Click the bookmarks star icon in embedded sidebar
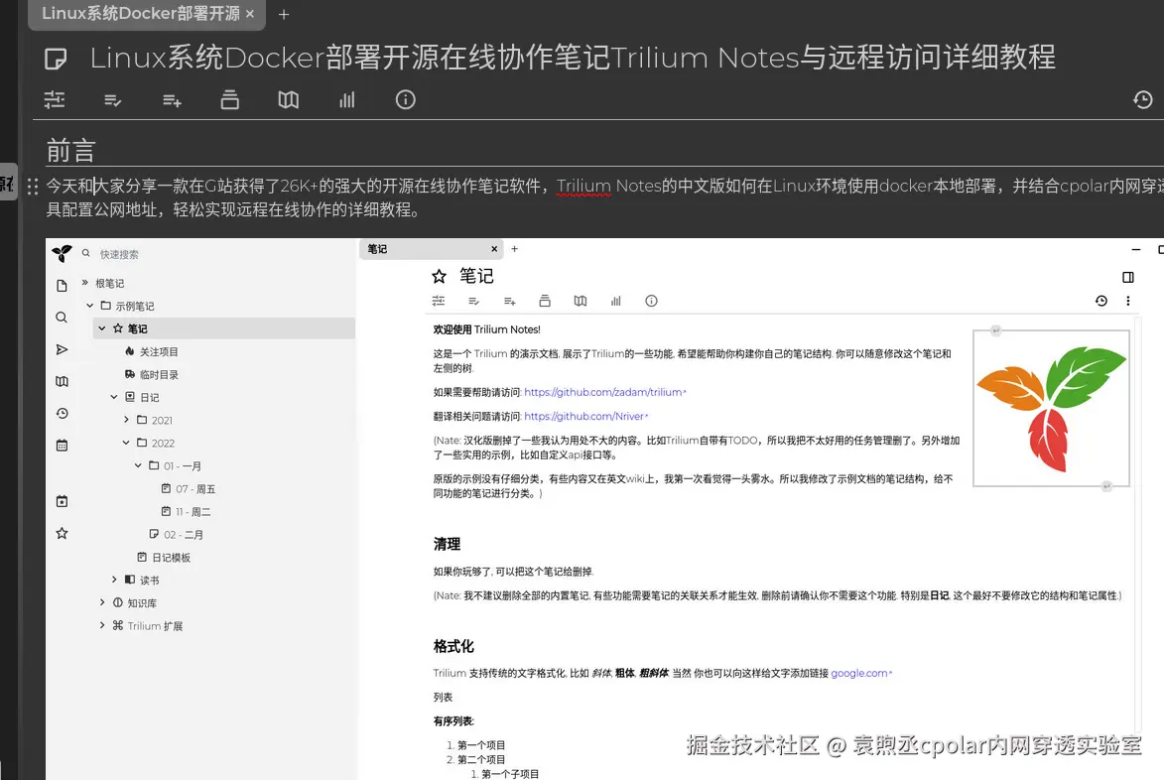Viewport: 1164px width, 780px height. click(62, 534)
